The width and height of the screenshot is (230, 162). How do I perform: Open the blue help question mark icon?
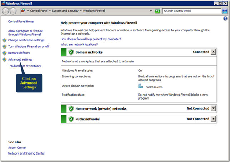click(x=225, y=19)
